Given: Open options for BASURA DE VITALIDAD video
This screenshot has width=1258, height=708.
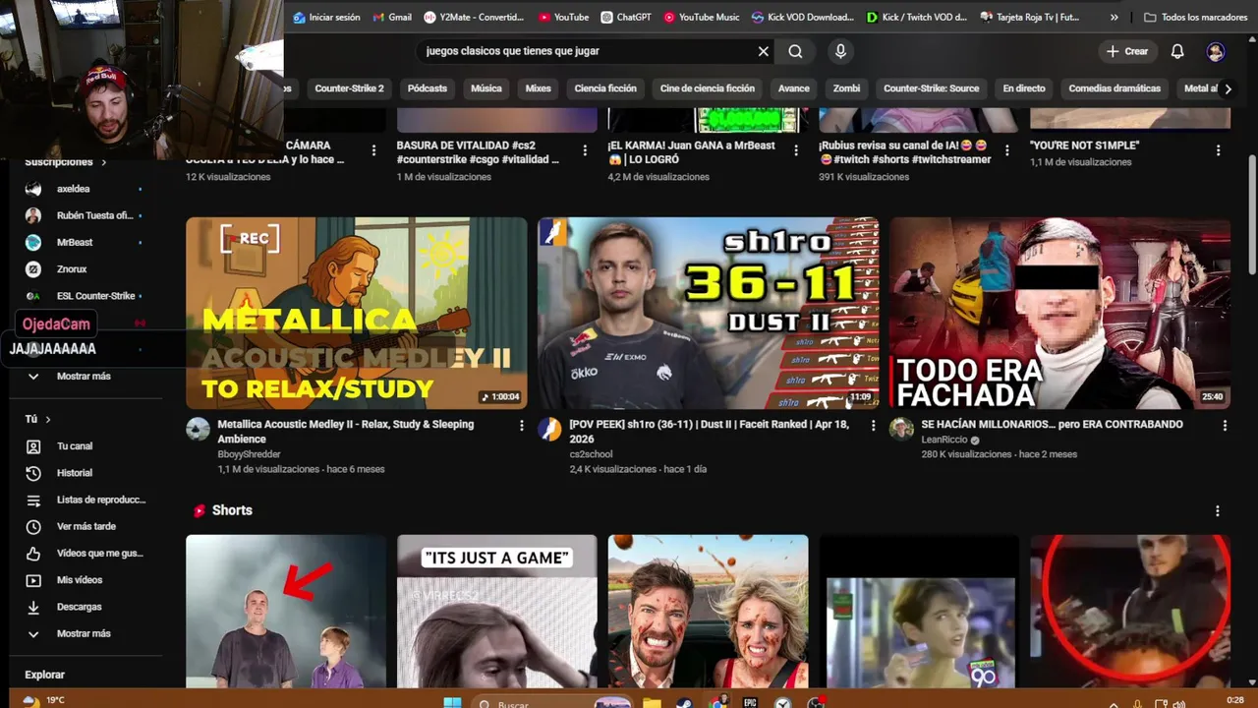Looking at the screenshot, I should pos(585,150).
